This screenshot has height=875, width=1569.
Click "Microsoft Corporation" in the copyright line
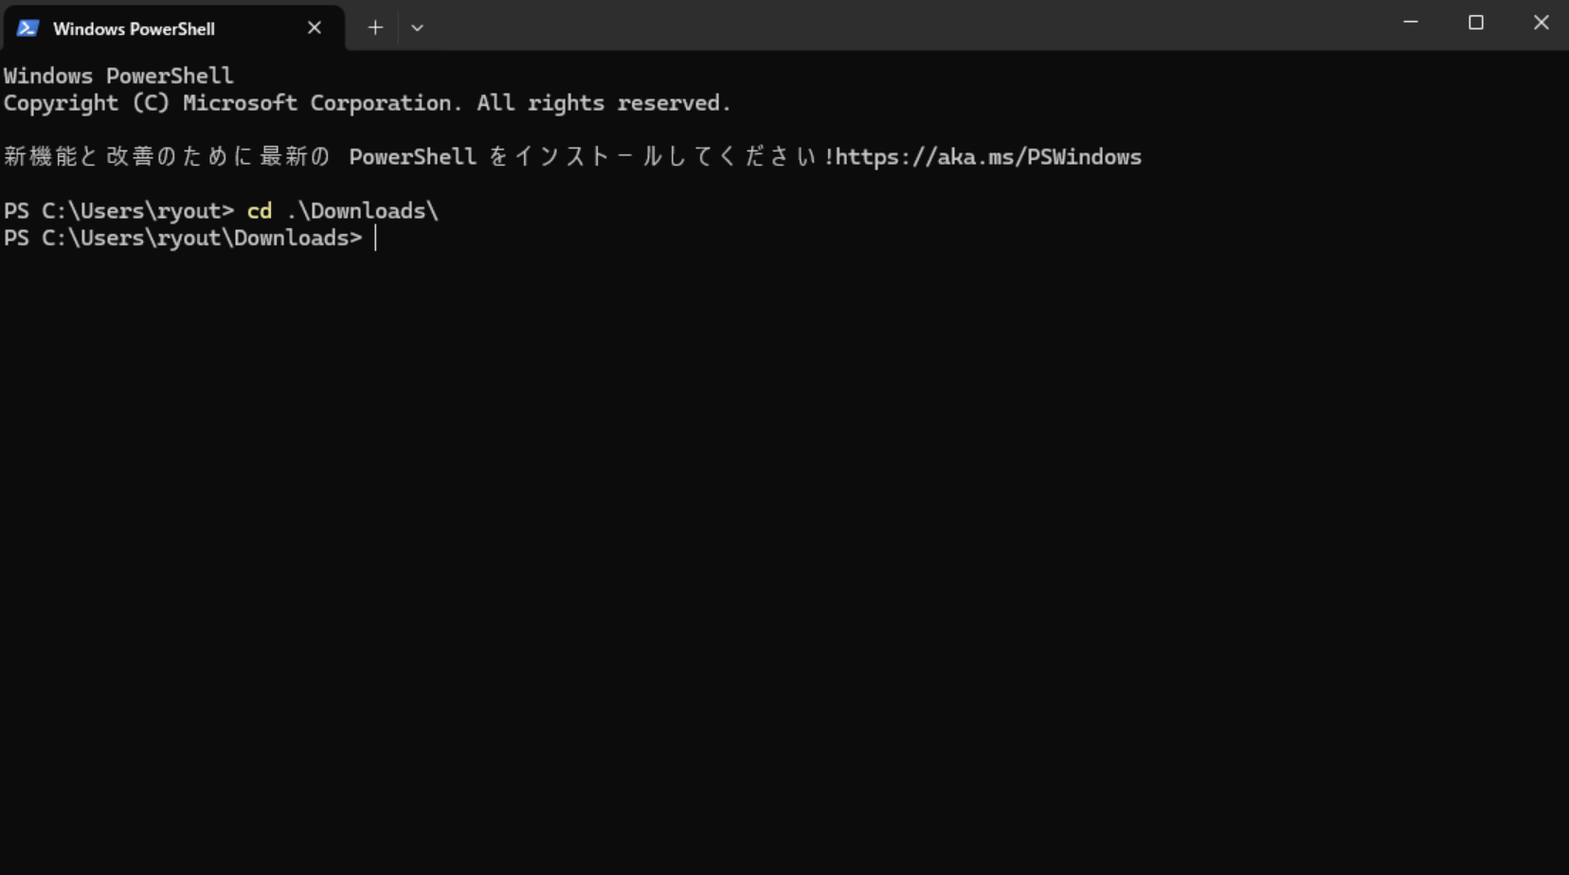pos(317,103)
